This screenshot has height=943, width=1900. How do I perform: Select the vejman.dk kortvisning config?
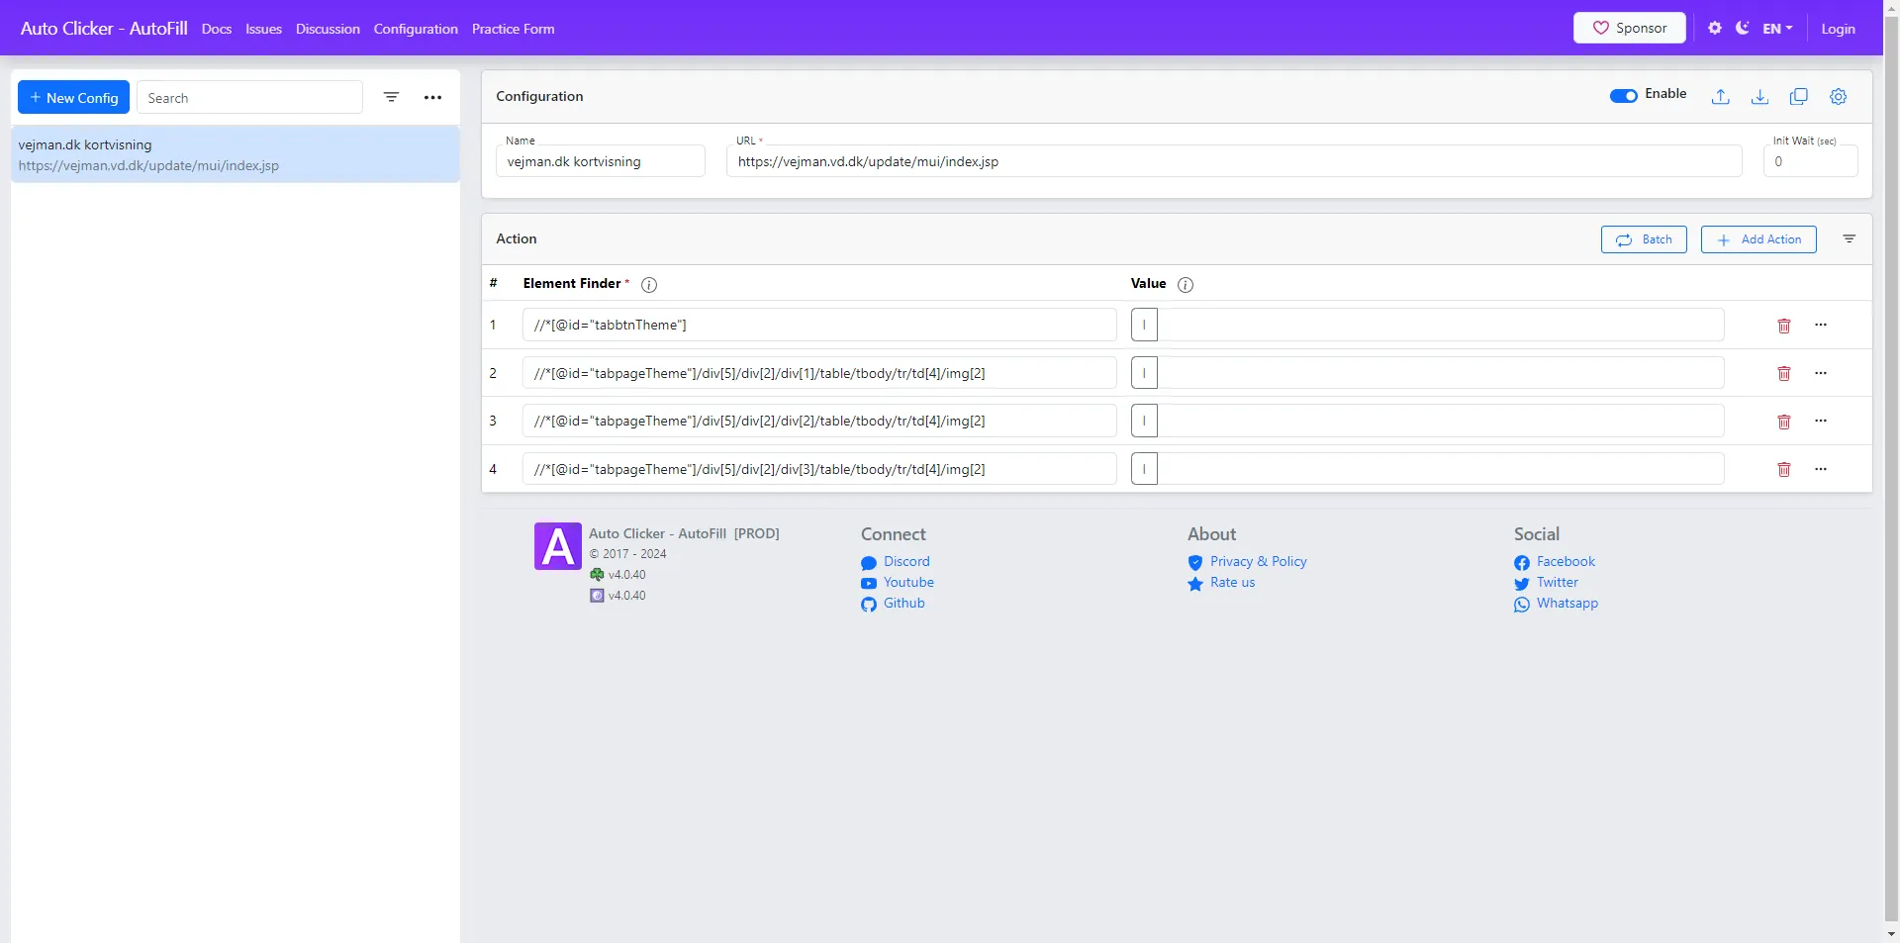coord(235,154)
